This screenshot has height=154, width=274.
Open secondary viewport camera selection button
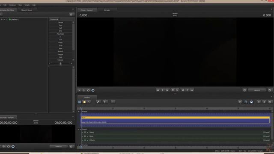pyautogui.click(x=59, y=146)
